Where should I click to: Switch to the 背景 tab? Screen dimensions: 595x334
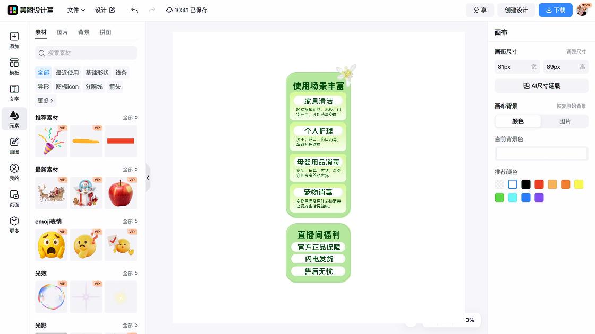(84, 32)
